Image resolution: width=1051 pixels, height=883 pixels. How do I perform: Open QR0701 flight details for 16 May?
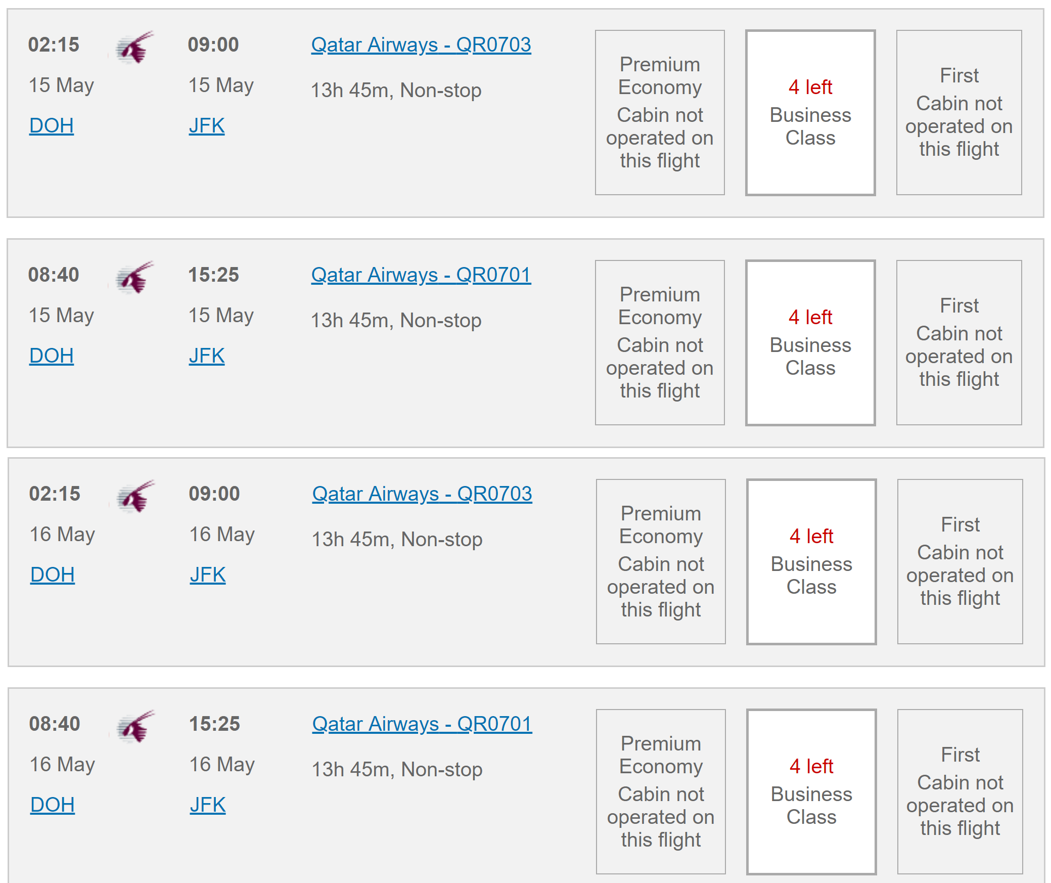tap(422, 724)
